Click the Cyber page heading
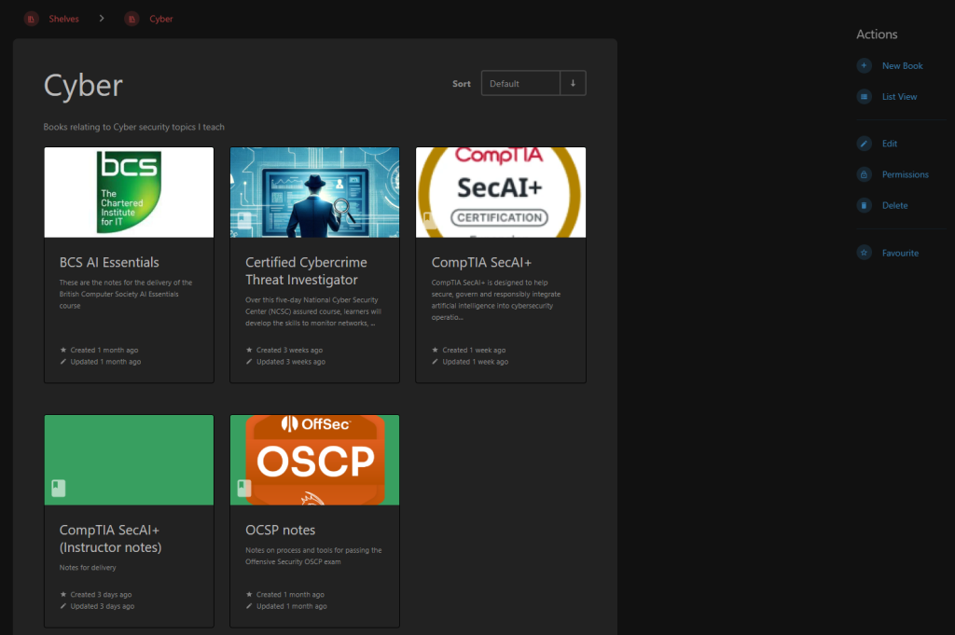 (x=83, y=85)
